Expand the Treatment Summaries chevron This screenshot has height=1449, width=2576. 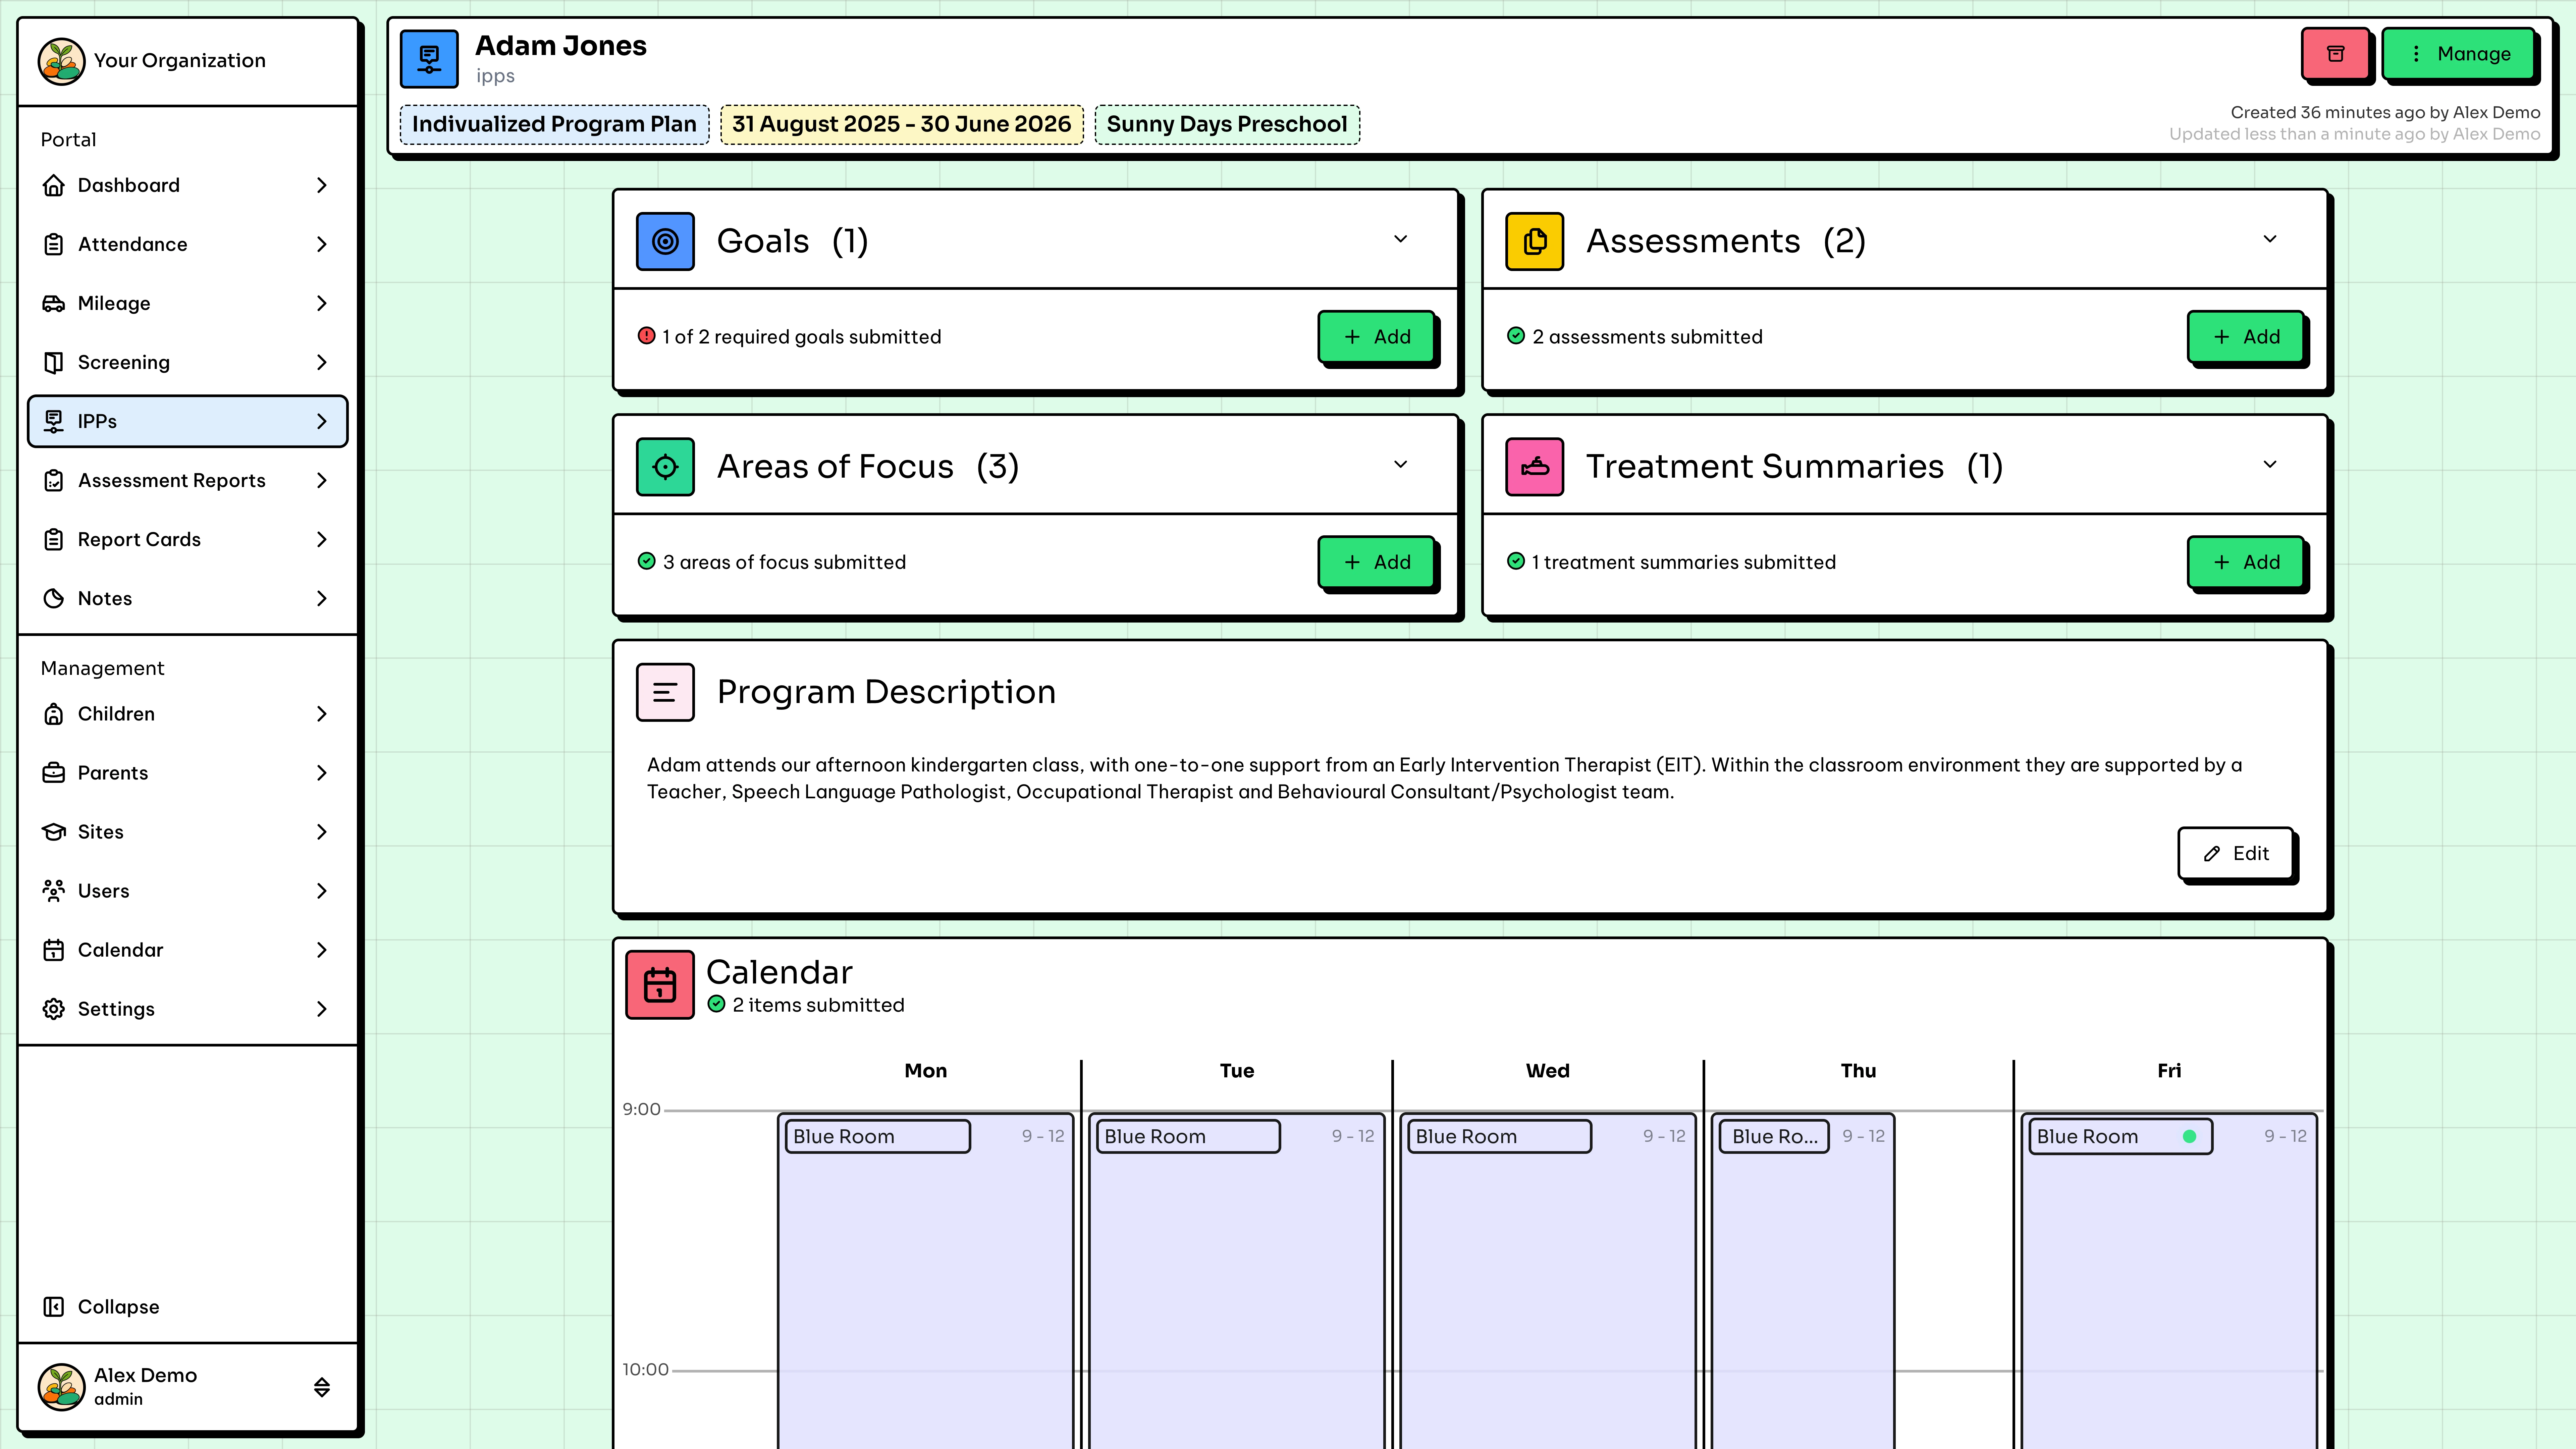pyautogui.click(x=2270, y=464)
